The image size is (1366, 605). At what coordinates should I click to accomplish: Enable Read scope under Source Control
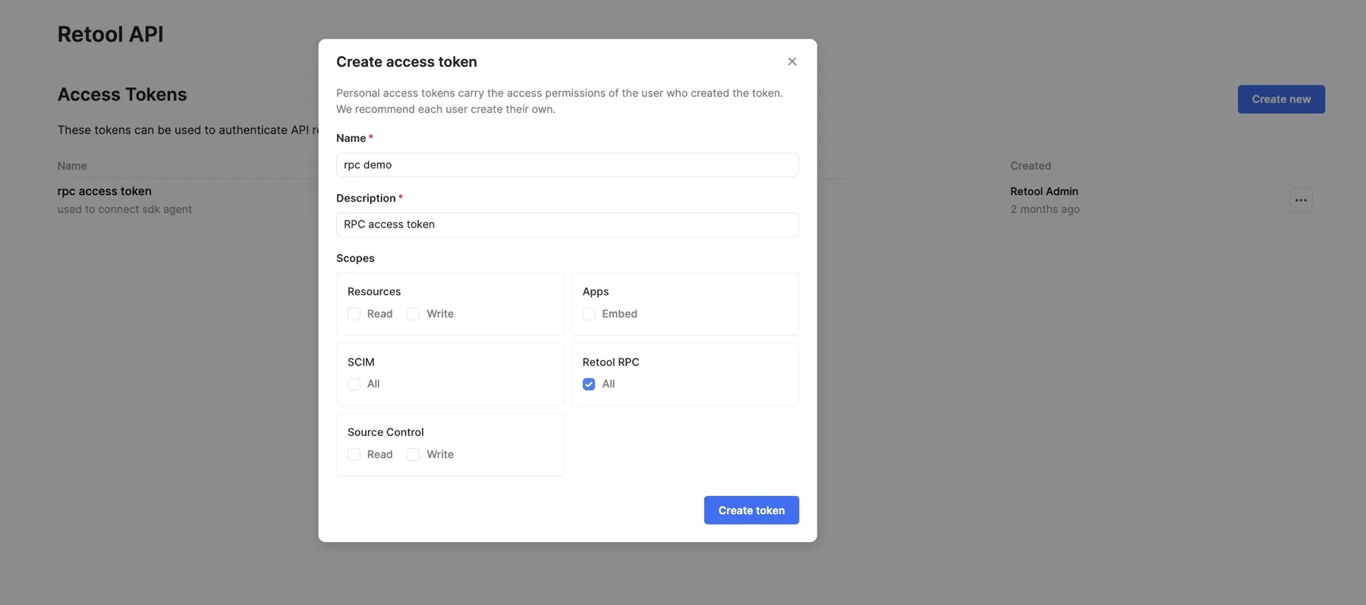354,455
